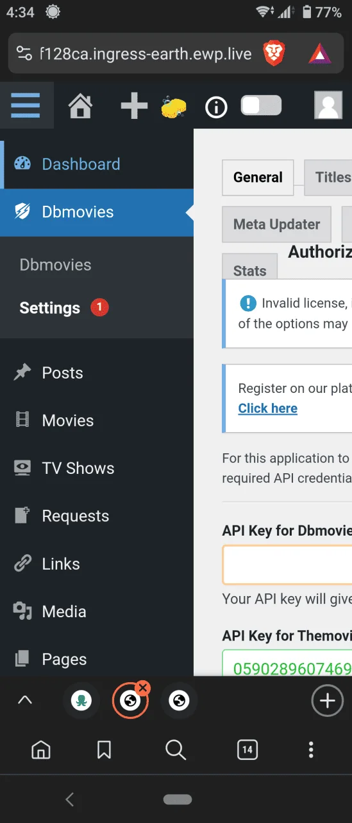Open the three-dot browser menu
352x823 pixels.
pos(311,750)
